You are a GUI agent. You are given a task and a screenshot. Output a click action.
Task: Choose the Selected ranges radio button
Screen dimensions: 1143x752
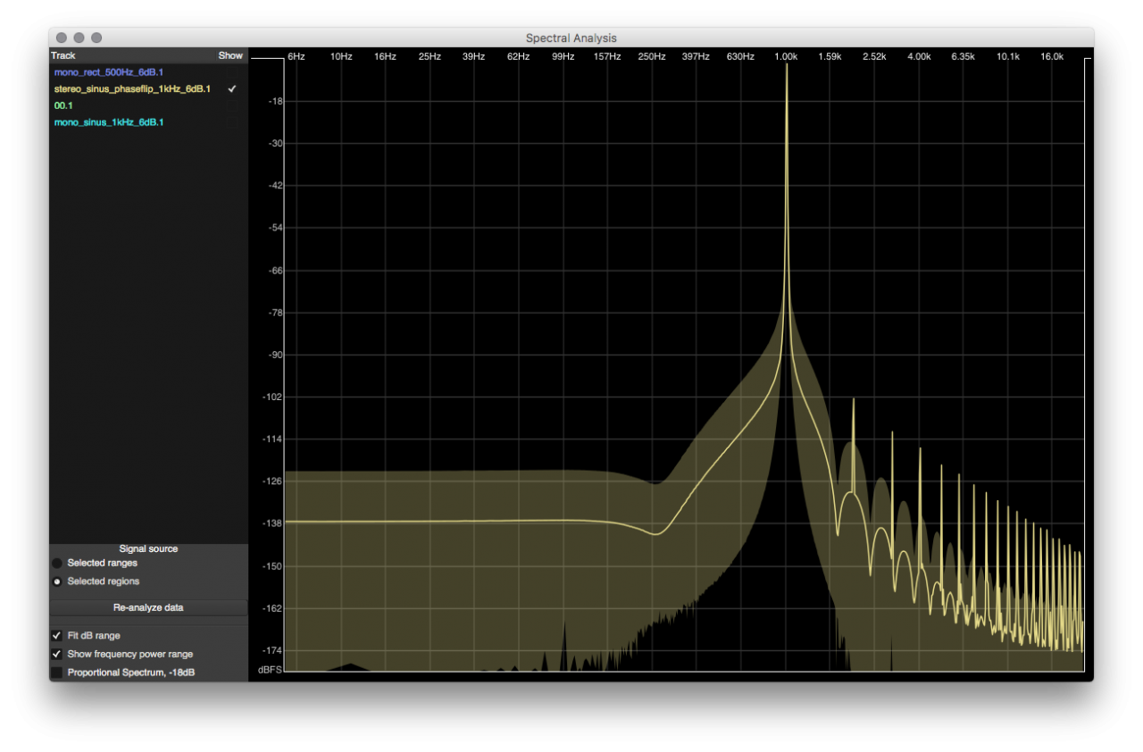pos(58,564)
